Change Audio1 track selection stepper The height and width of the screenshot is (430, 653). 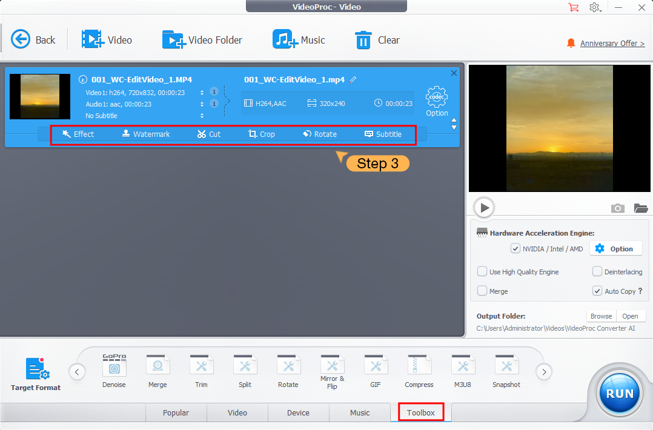[x=202, y=104]
